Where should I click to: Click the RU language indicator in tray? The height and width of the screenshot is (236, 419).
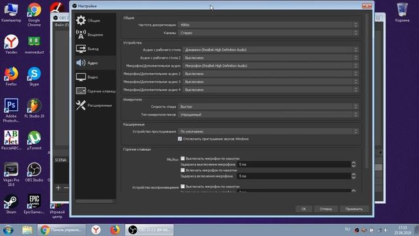click(347, 229)
